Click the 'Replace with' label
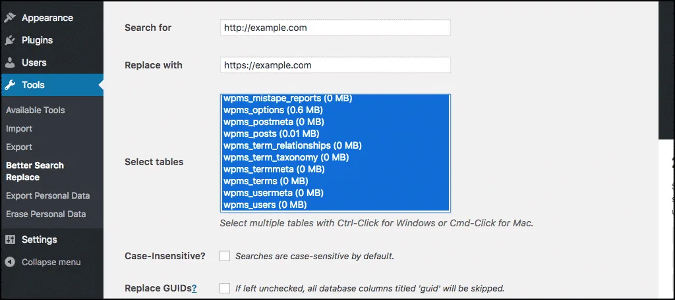 pyautogui.click(x=153, y=65)
